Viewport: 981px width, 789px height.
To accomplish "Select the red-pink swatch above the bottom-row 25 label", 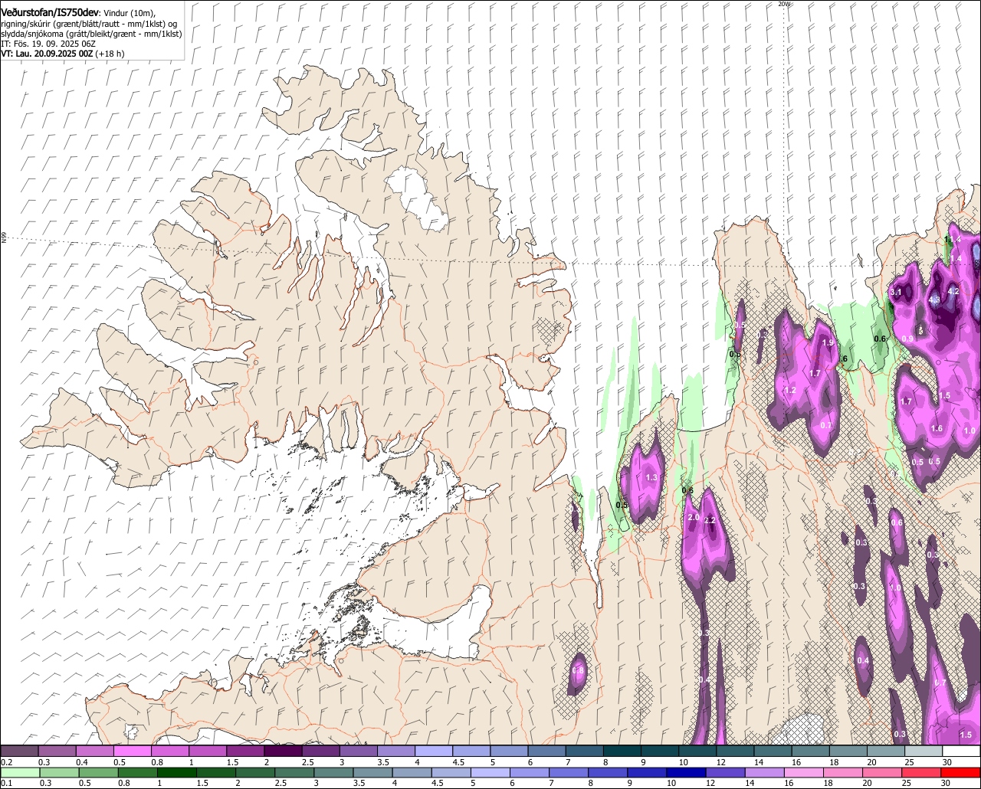I will pyautogui.click(x=921, y=773).
